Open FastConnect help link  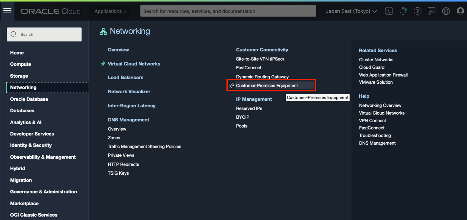[372, 128]
